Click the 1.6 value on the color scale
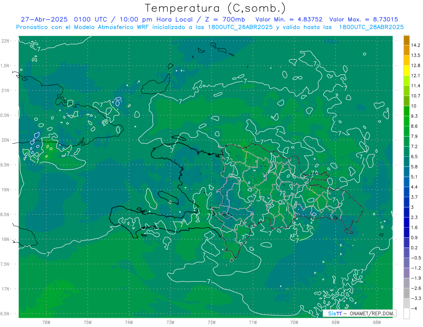423x327 pixels. 415,228
